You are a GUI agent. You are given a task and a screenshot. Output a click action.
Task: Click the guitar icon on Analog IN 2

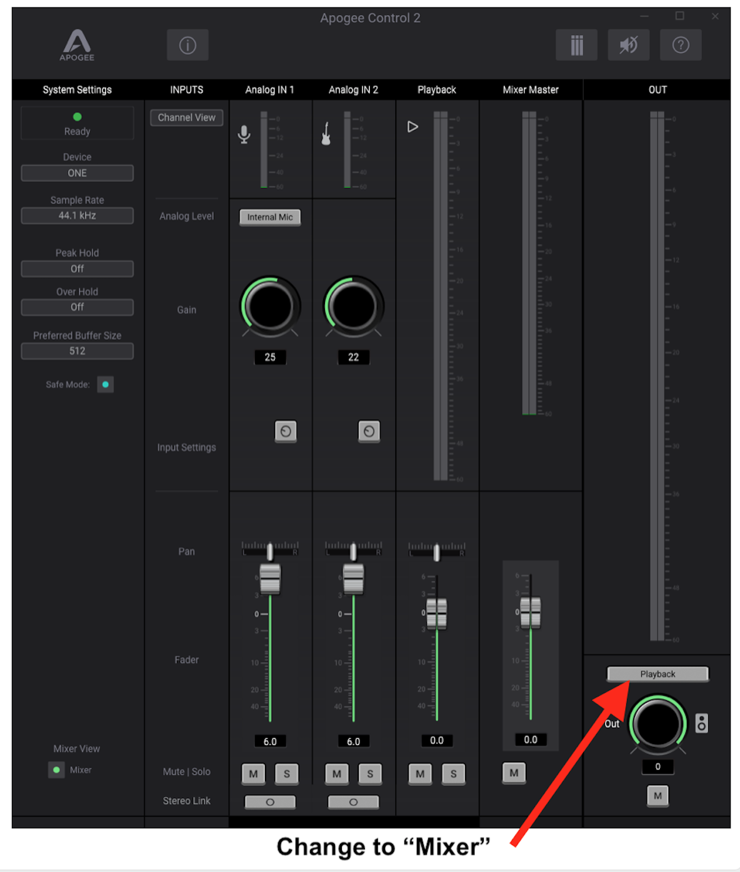(326, 134)
